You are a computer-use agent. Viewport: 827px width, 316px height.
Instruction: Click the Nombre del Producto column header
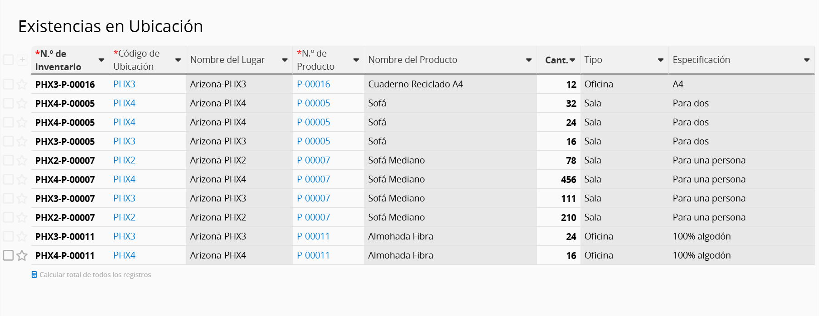(x=412, y=60)
